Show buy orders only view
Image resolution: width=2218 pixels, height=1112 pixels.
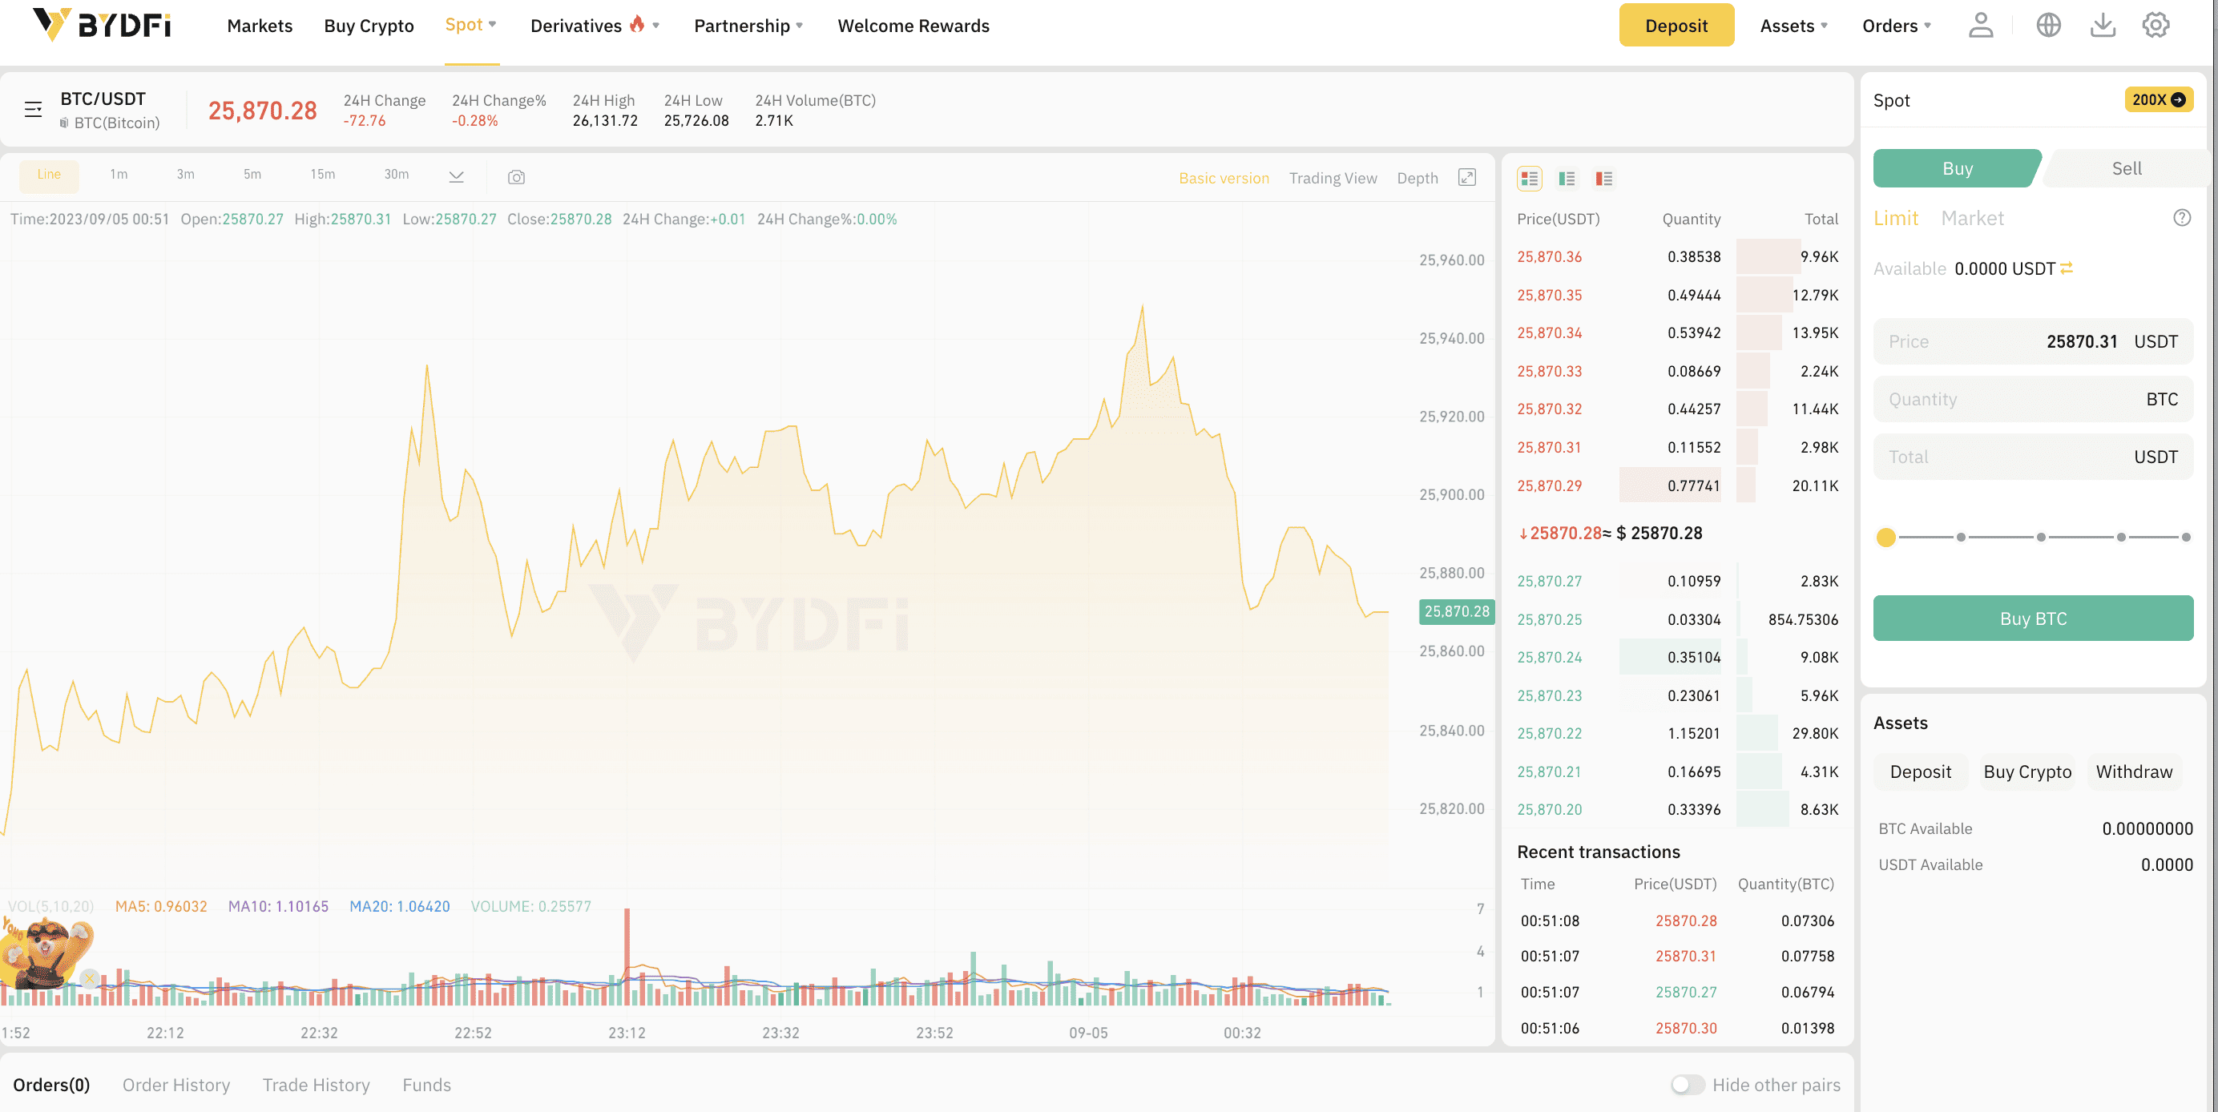pos(1567,178)
